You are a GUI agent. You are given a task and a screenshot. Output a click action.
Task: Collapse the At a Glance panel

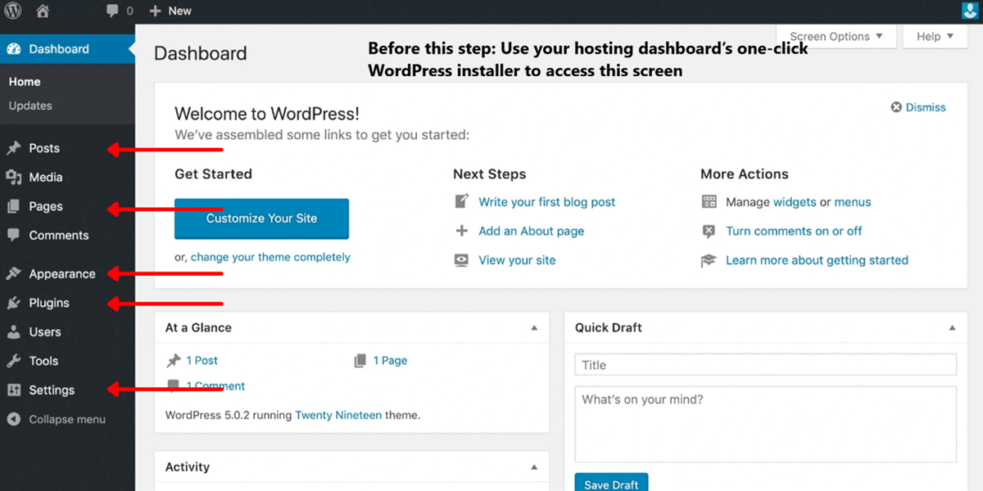(x=534, y=328)
